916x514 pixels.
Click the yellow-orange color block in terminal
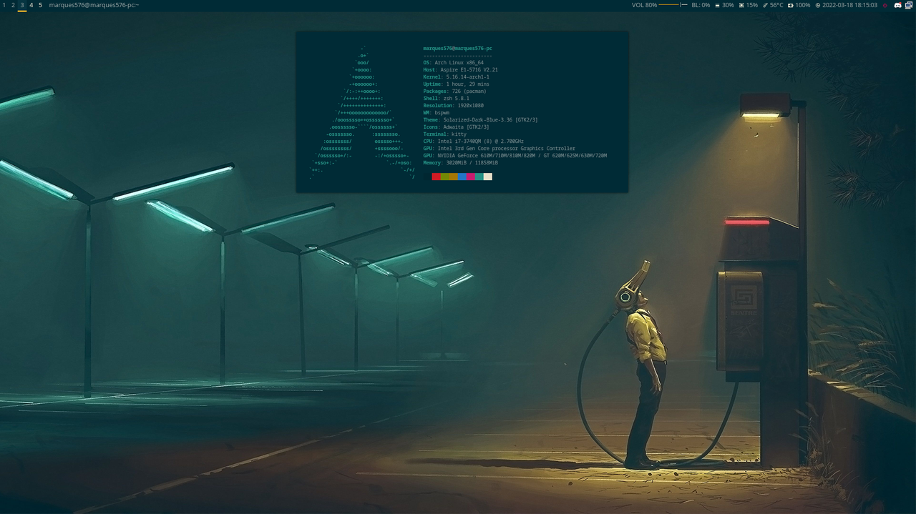pyautogui.click(x=454, y=177)
